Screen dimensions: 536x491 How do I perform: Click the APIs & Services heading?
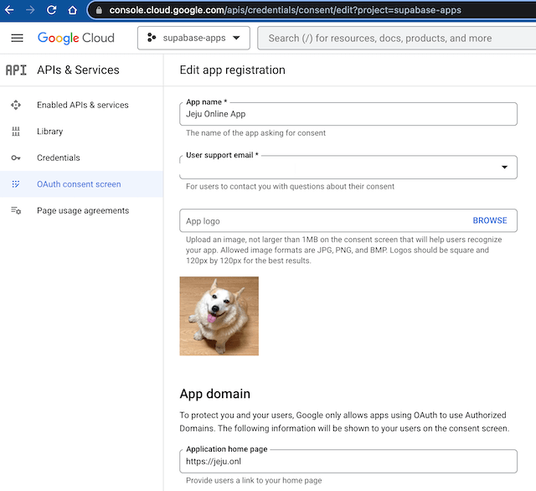(78, 70)
